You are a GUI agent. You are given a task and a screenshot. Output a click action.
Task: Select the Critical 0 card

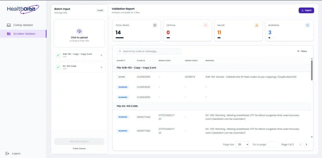(187, 30)
